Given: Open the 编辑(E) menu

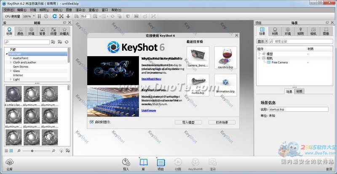Looking at the screenshot, I should click(x=22, y=10).
